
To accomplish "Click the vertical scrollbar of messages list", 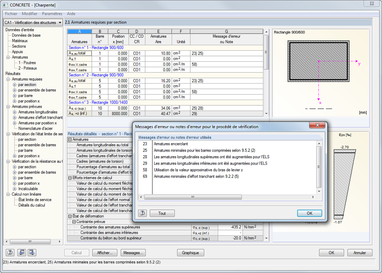I will (319, 167).
